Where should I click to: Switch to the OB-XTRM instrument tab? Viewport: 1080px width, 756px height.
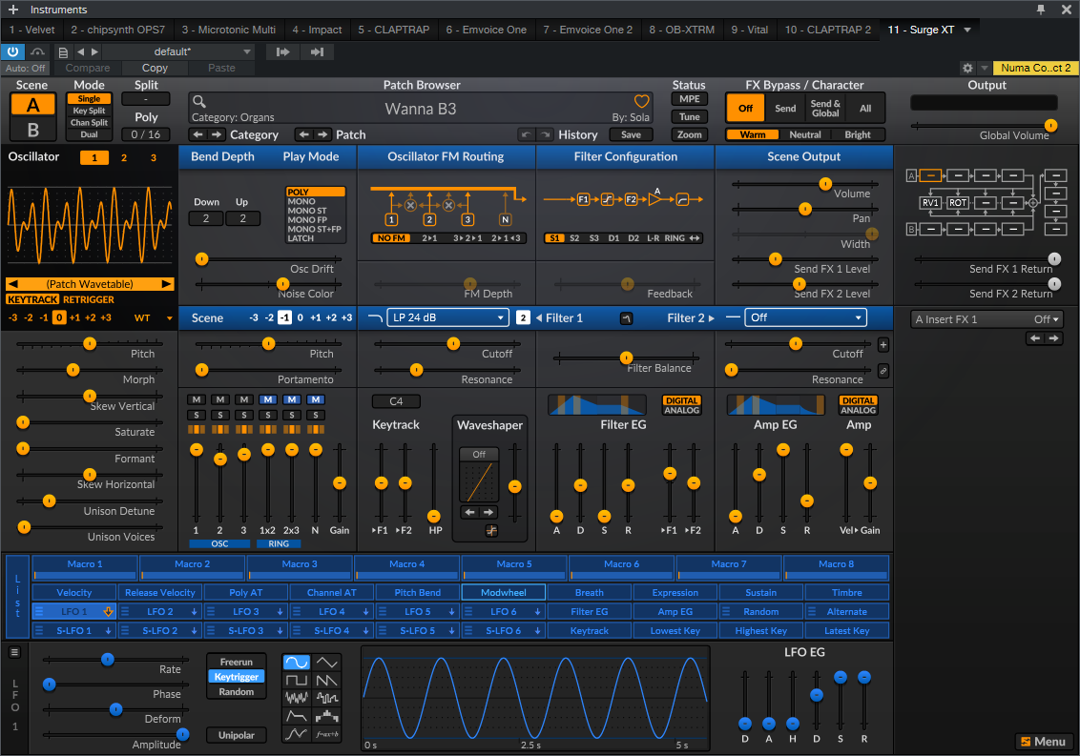click(681, 30)
